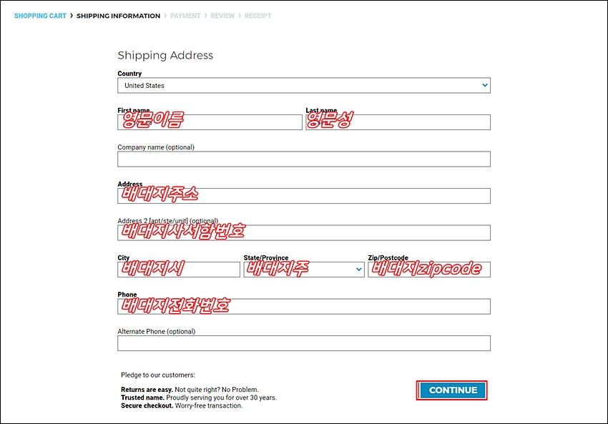Click the Address 2 apt/ste/unit field
The image size is (608, 424).
303,232
